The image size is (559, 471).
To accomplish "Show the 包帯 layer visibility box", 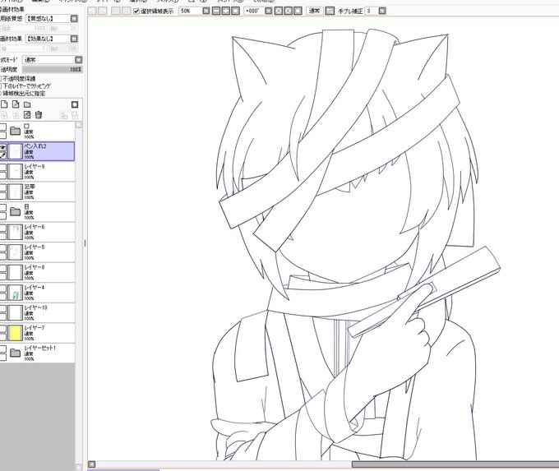I will (x=2, y=187).
